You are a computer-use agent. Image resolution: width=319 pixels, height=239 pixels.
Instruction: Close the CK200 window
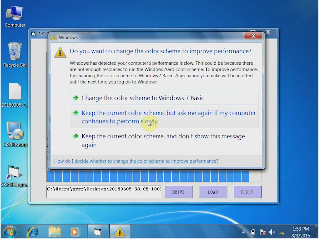click(x=268, y=32)
